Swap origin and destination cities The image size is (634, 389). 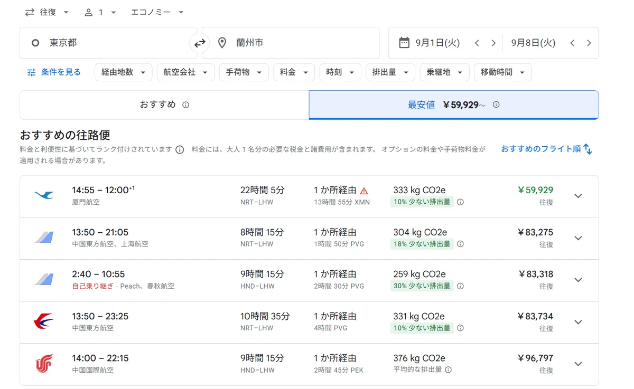200,43
